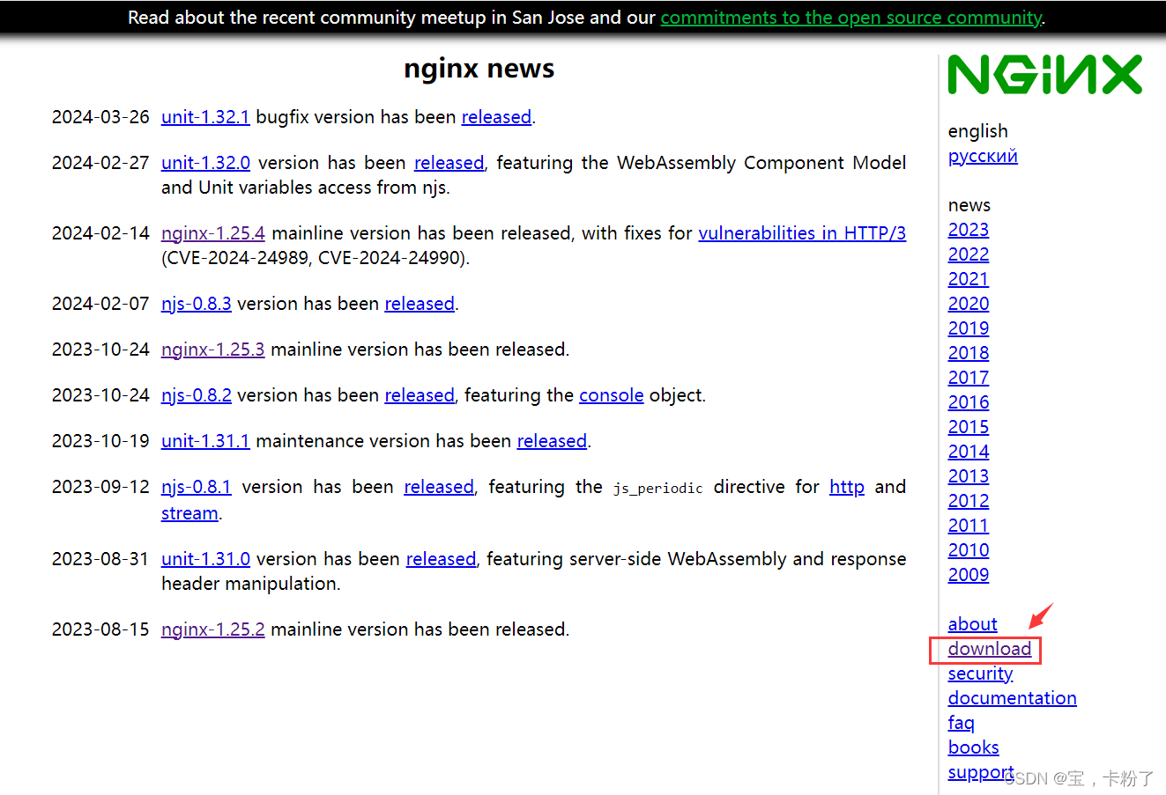Open the unit-1.32.1 link

coord(205,117)
